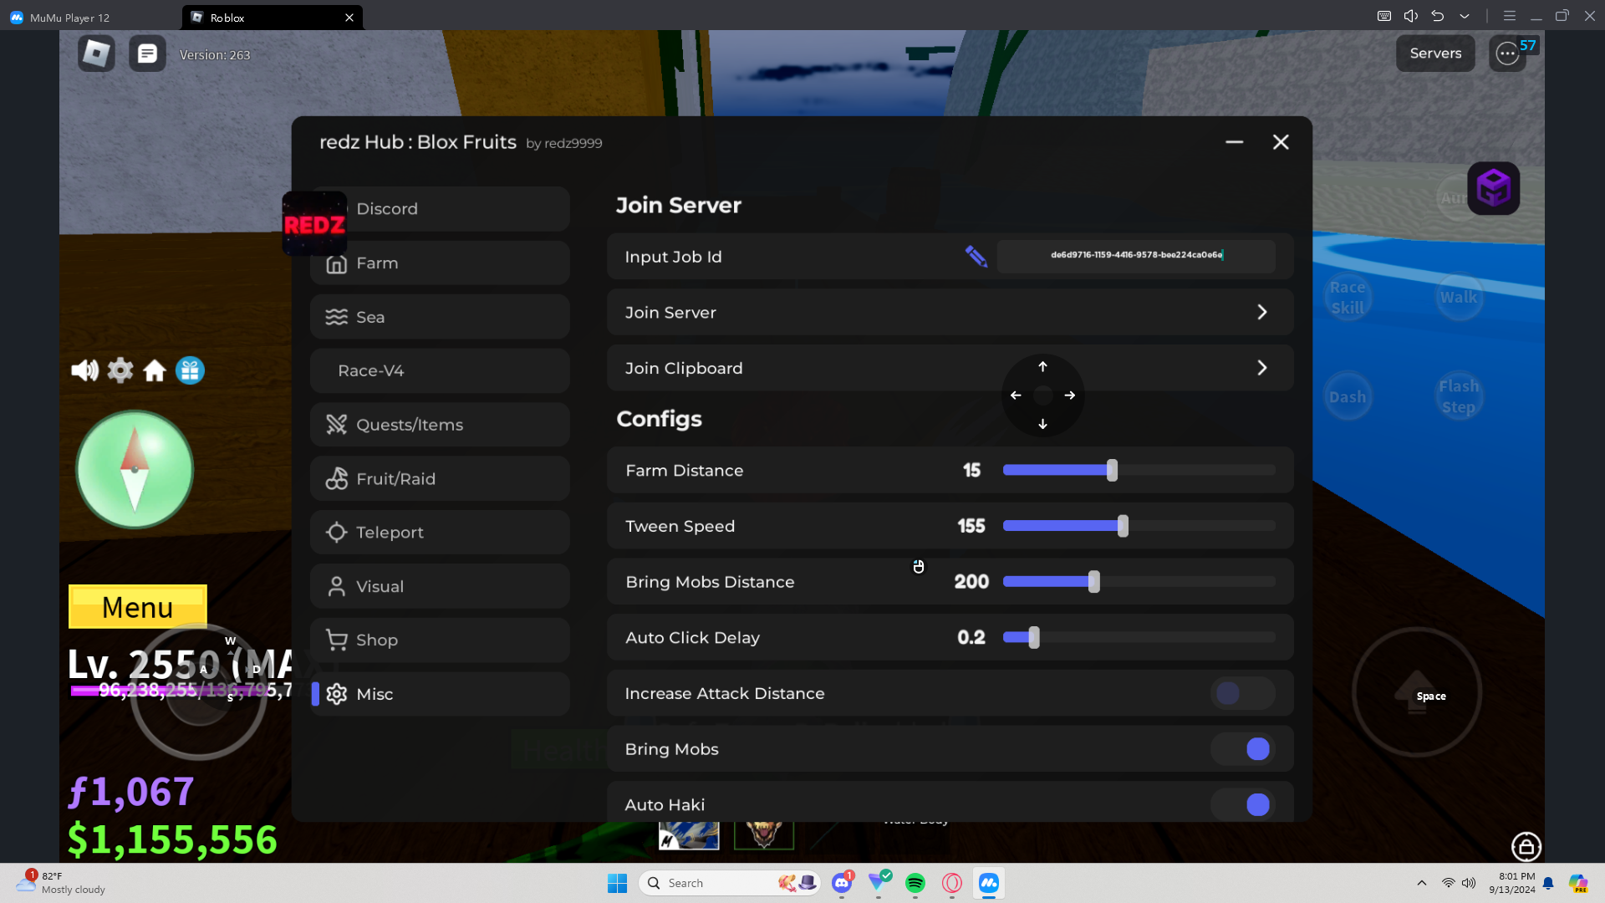The height and width of the screenshot is (903, 1605).
Task: Open MuMu keyboard mapping icon
Action: coord(1384,16)
